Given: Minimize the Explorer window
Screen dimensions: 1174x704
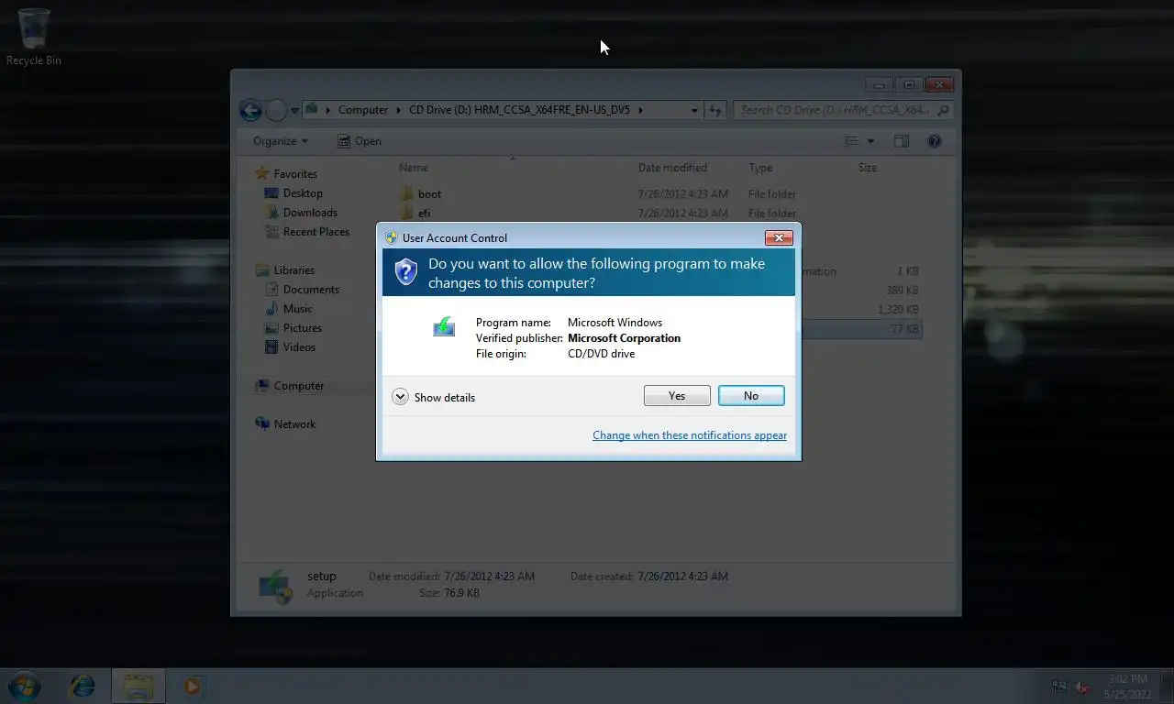Looking at the screenshot, I should click(x=880, y=85).
